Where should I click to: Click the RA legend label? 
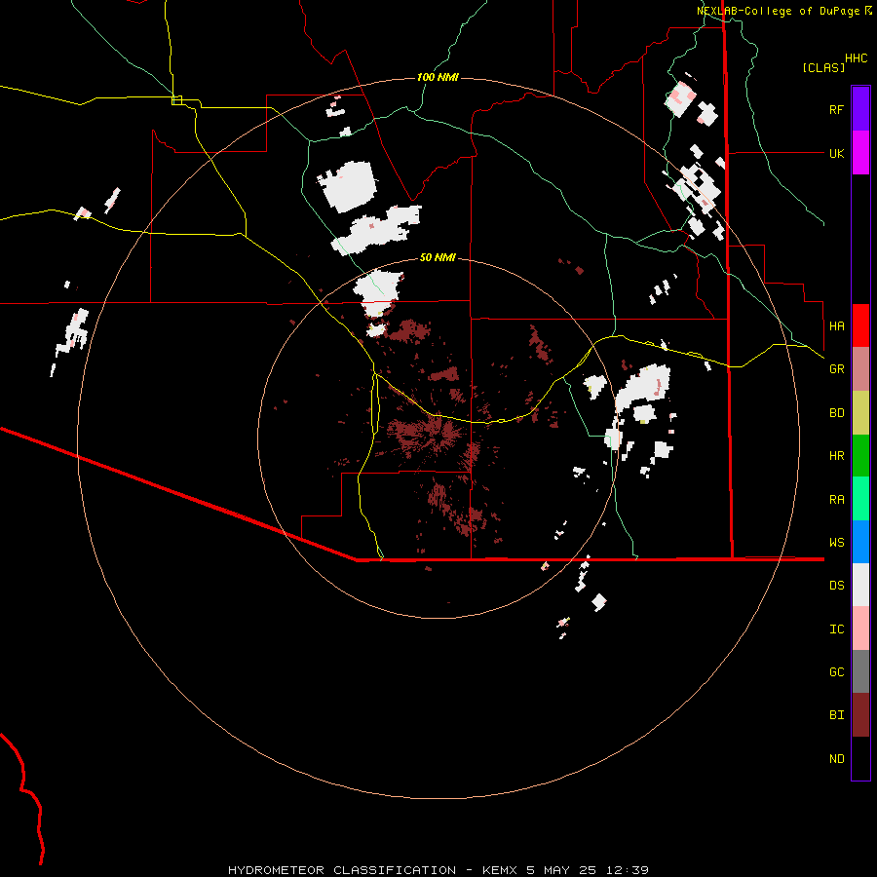point(836,500)
